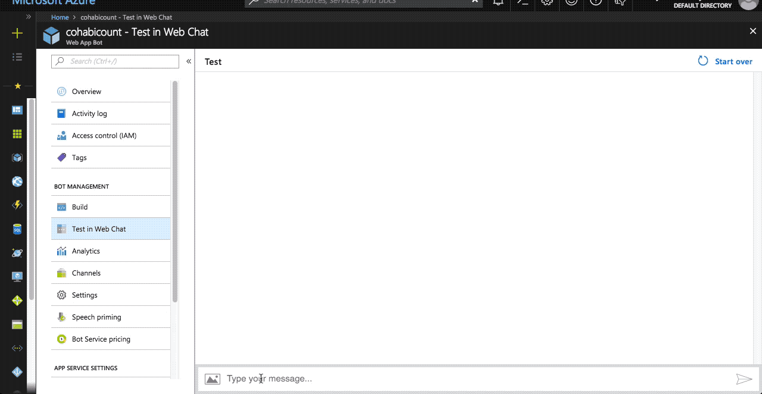The image size is (762, 394).
Task: Click the Web App Bot cube icon
Action: click(x=52, y=36)
